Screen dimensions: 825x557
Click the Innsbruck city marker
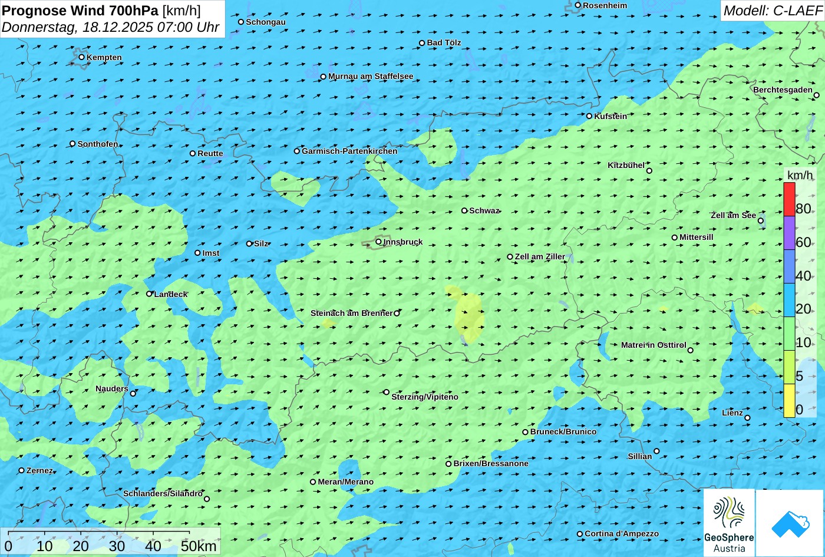point(378,241)
